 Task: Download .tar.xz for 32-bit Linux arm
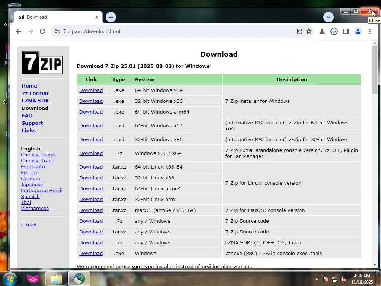91,200
